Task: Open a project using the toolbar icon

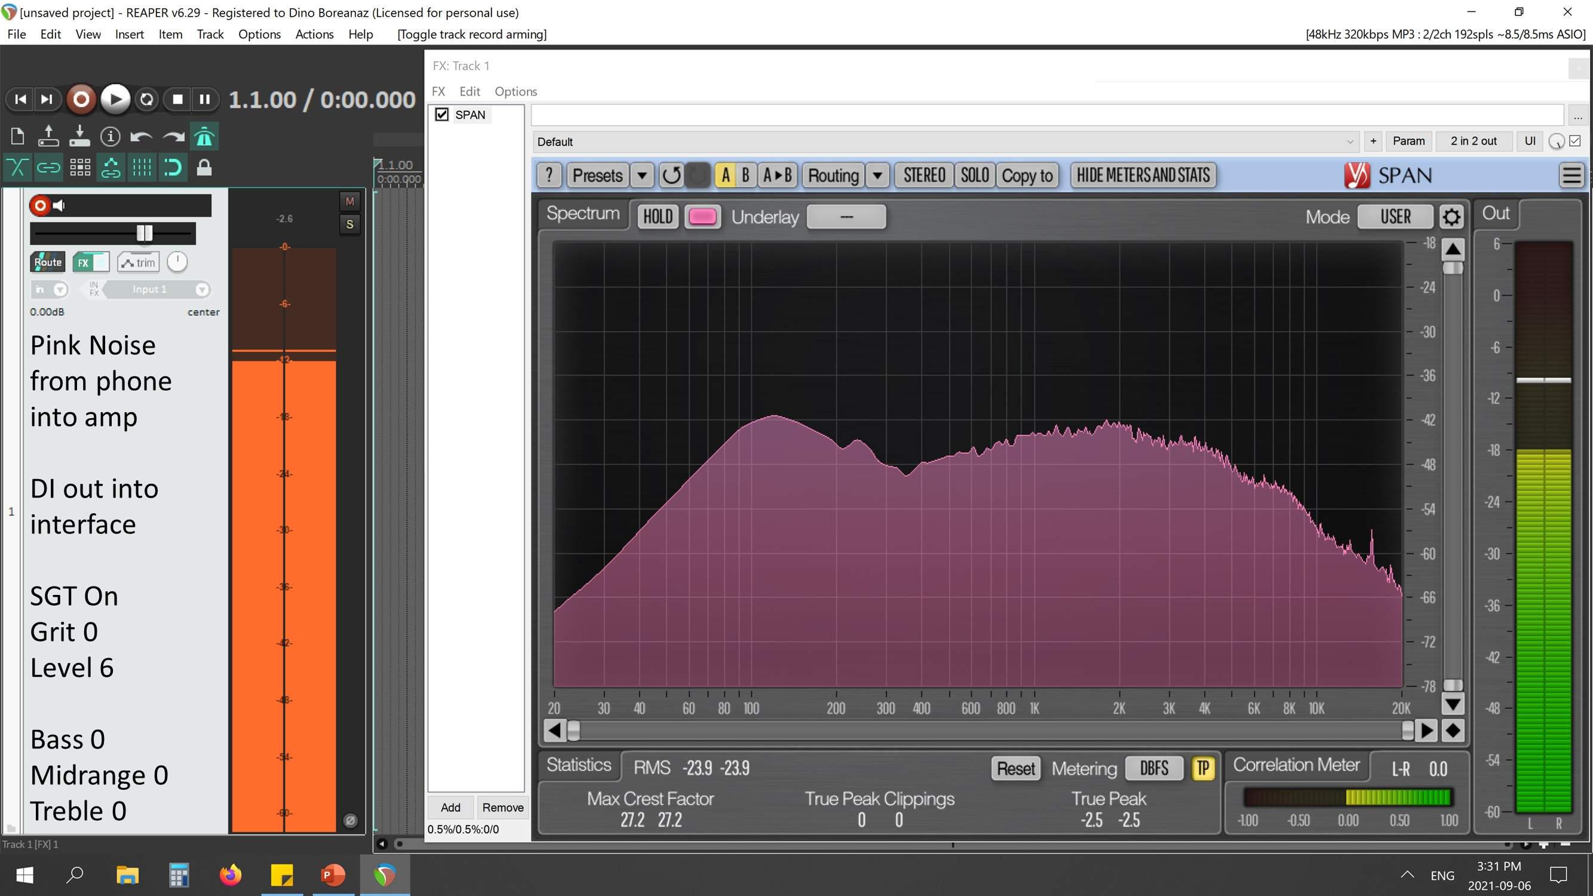Action: pyautogui.click(x=48, y=136)
